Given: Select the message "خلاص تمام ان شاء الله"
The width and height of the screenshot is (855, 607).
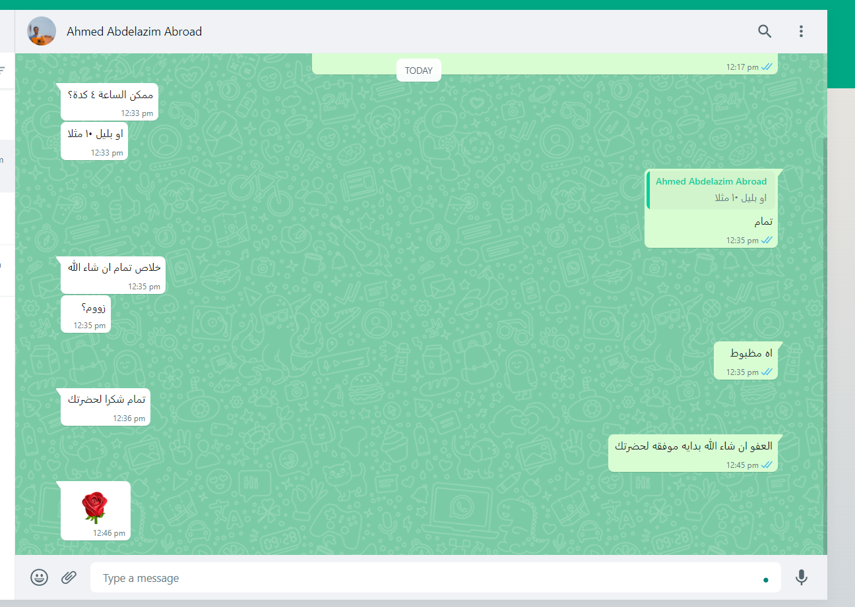Looking at the screenshot, I should click(113, 275).
